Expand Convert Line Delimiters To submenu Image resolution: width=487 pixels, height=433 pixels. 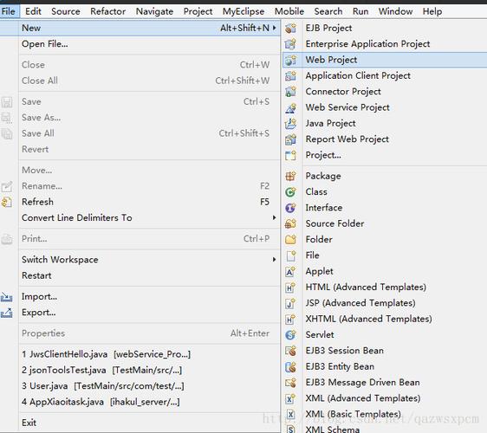[274, 218]
